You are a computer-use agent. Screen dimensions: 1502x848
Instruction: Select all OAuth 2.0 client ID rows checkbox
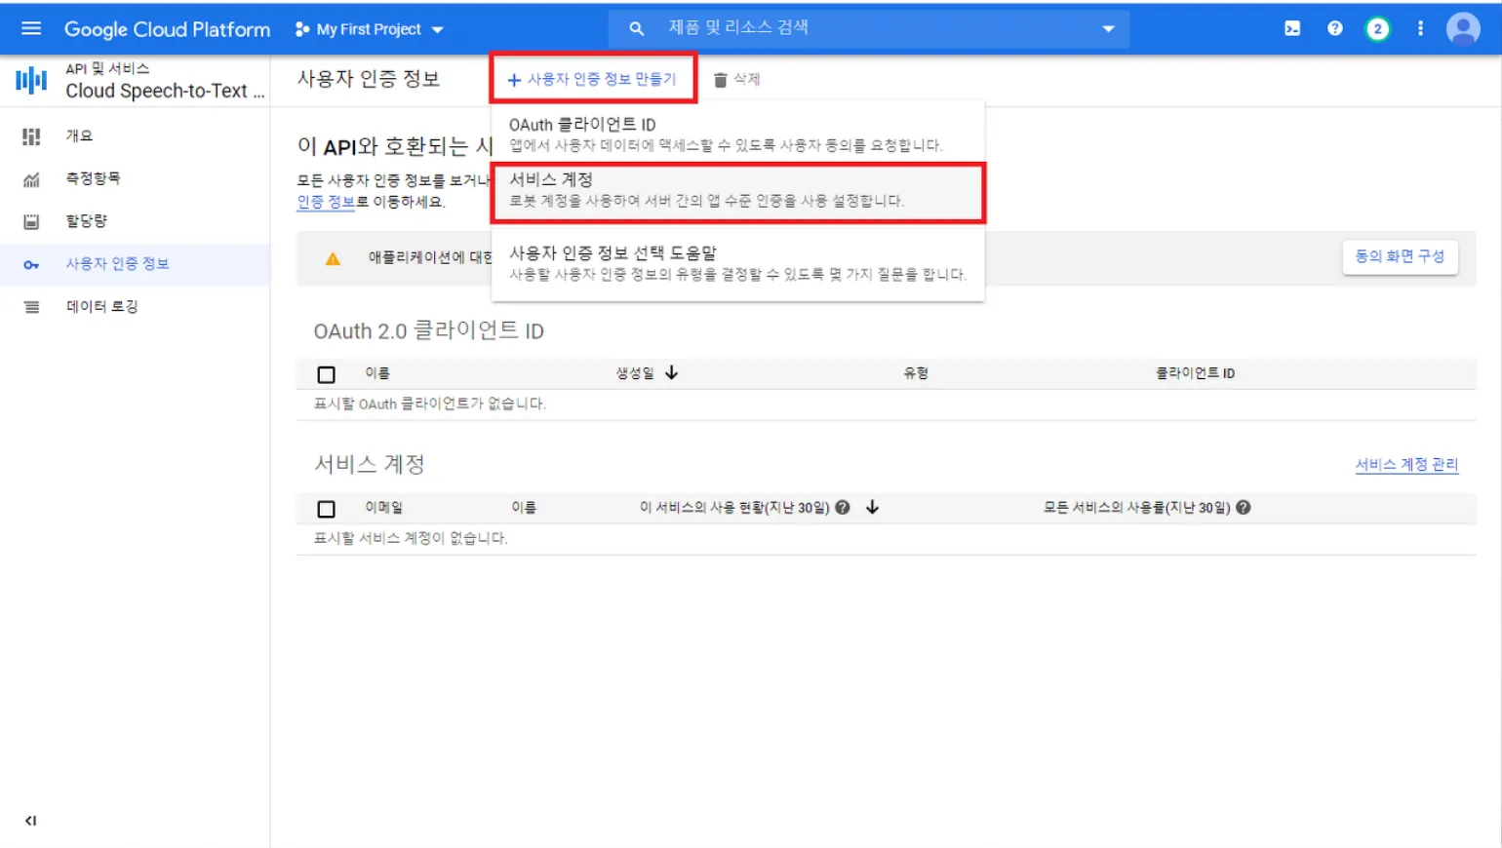click(327, 374)
